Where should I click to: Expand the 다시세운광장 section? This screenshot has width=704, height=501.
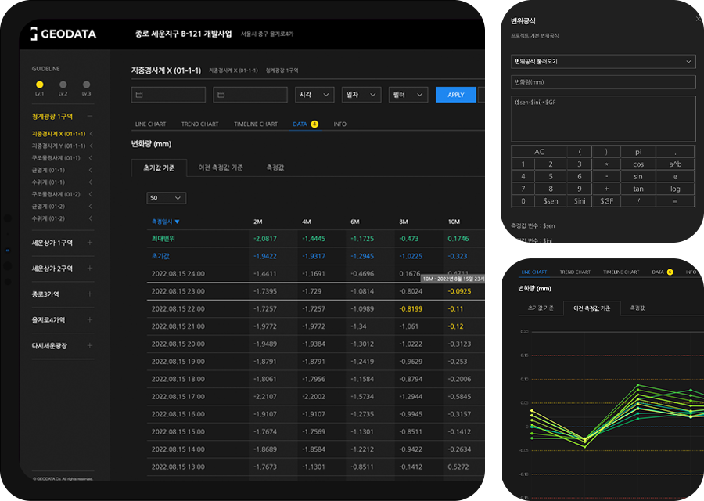click(90, 345)
